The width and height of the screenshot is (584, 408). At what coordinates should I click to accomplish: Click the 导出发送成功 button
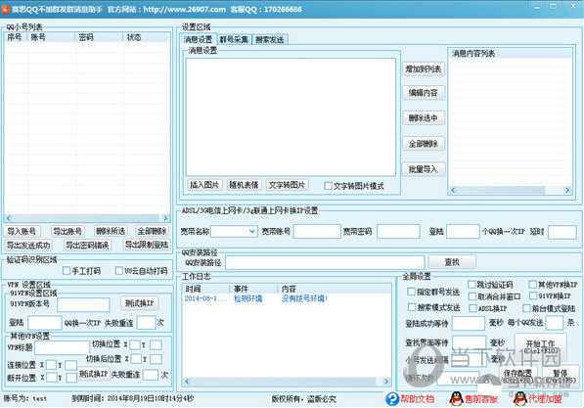[28, 246]
